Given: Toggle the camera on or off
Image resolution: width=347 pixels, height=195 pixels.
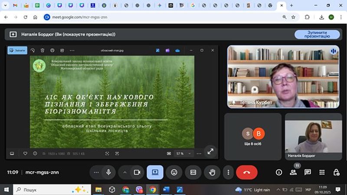Looking at the screenshot, I should click(137, 172).
